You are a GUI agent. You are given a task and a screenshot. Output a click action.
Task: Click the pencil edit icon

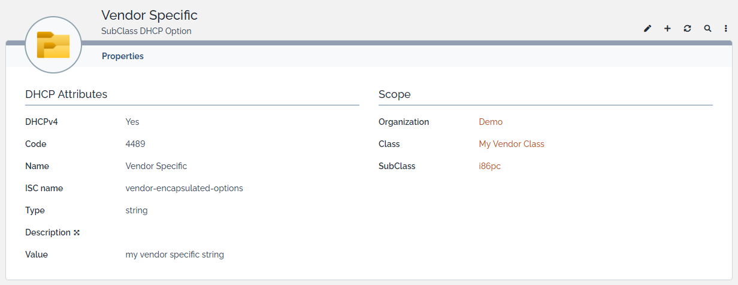click(648, 29)
